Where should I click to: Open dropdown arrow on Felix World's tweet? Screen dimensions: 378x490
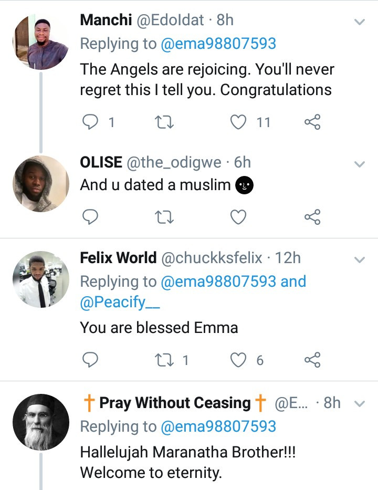(360, 260)
